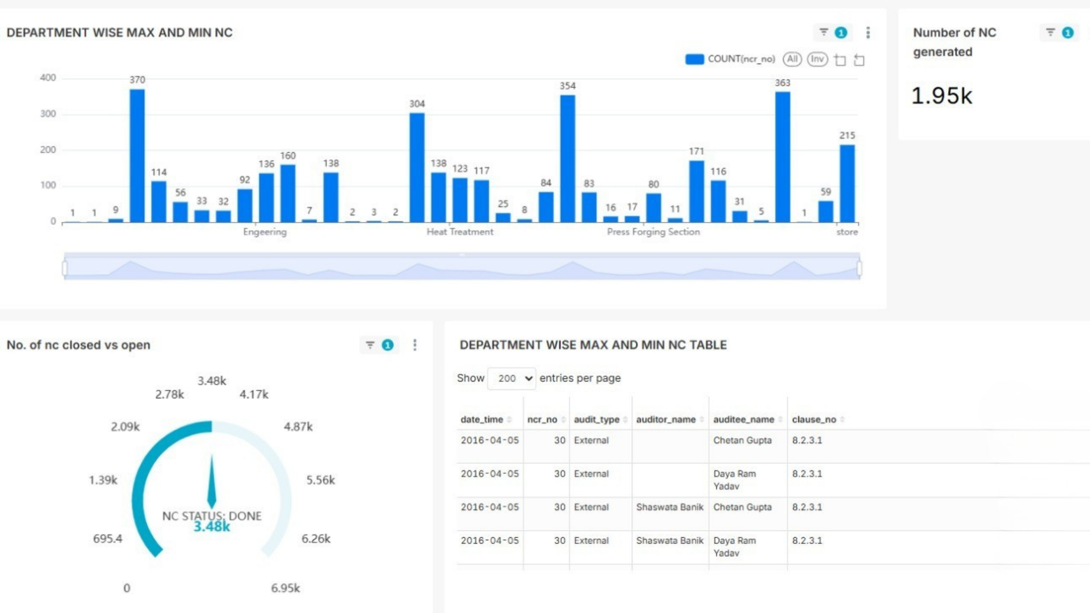The width and height of the screenshot is (1090, 613).
Task: Click the 370 bar in department chart
Action: (x=137, y=156)
